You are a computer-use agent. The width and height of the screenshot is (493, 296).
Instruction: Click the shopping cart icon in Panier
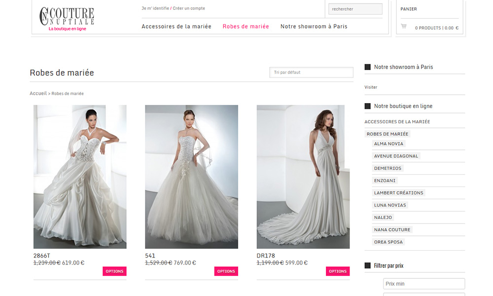404,27
